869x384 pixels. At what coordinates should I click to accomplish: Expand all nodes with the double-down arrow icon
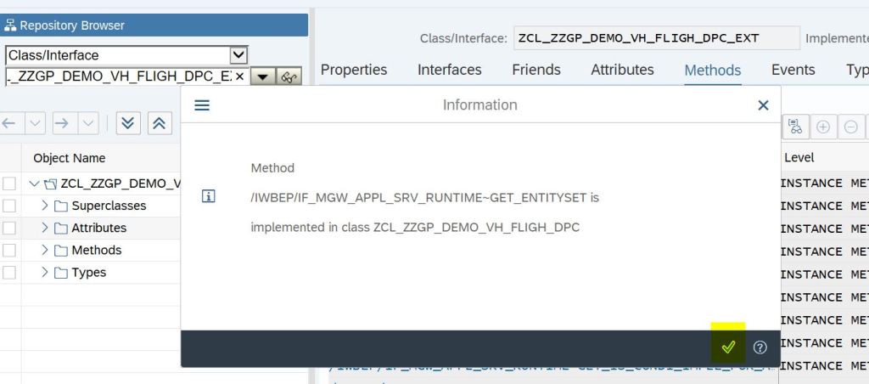pyautogui.click(x=128, y=123)
